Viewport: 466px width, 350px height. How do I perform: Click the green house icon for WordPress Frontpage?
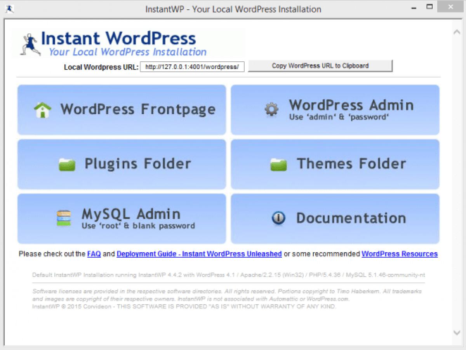tap(43, 110)
